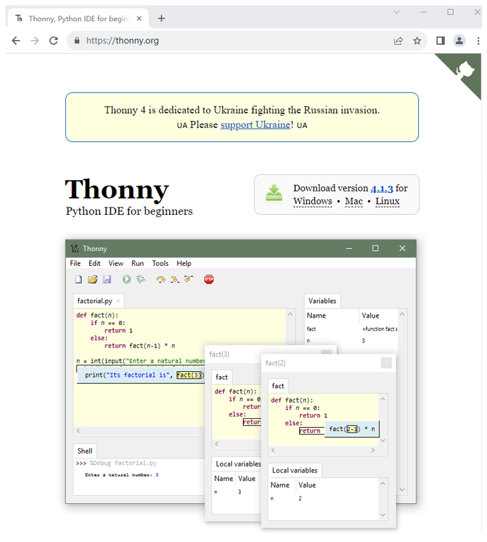Click the support Ukraine link
The width and height of the screenshot is (487, 542).
(255, 124)
